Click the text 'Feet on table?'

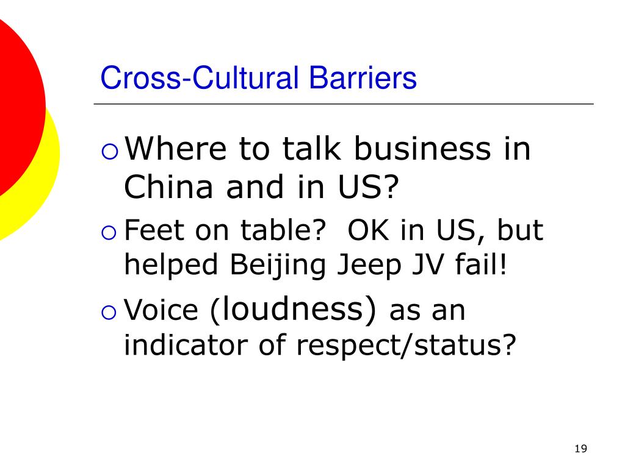click(225, 230)
